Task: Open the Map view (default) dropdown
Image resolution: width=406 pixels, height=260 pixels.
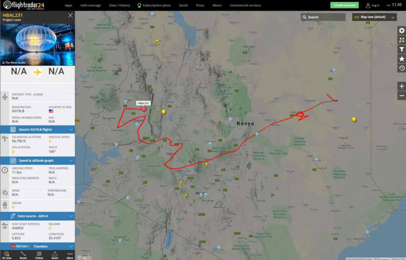Action: coord(374,17)
